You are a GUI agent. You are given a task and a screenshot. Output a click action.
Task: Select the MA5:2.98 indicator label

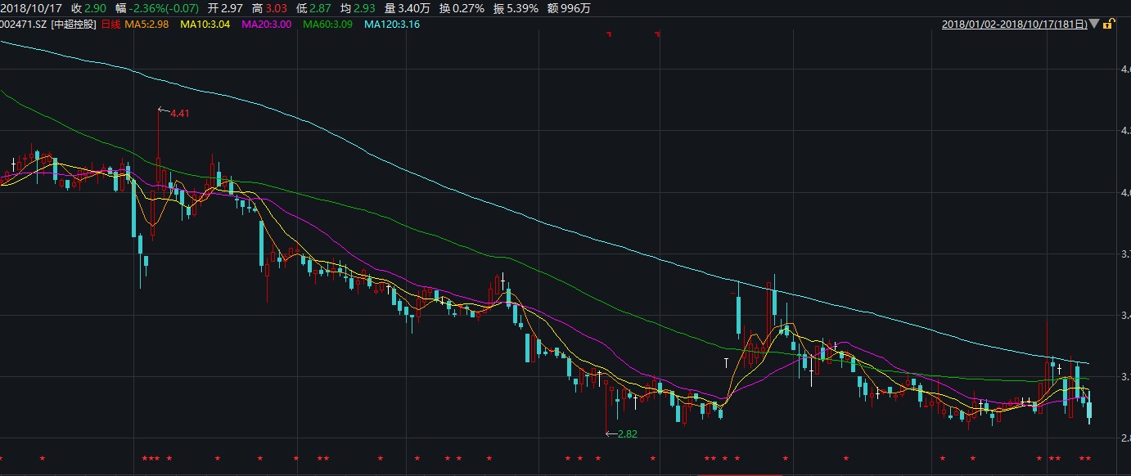click(x=146, y=25)
